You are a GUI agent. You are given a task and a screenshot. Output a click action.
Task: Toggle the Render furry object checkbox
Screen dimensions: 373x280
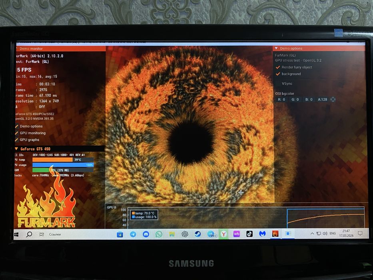(277, 67)
